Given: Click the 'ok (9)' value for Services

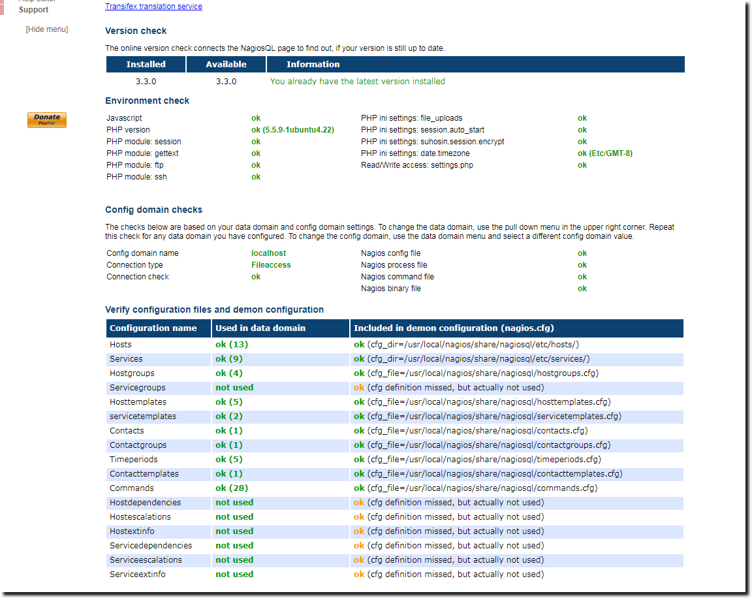Looking at the screenshot, I should 228,358.
